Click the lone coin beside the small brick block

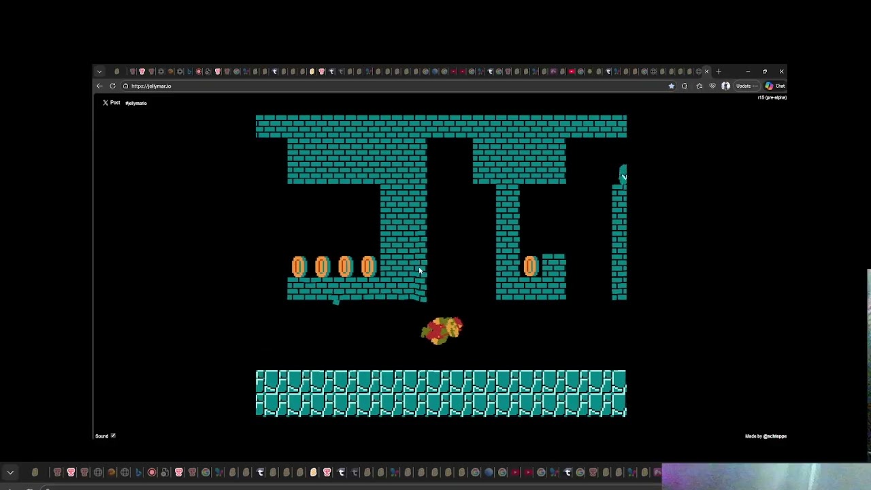click(x=531, y=266)
